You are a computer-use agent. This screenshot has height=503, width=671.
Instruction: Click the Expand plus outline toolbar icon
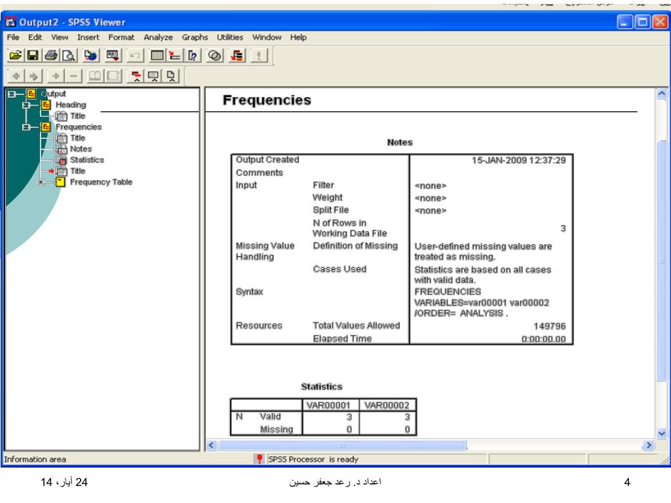pyautogui.click(x=56, y=76)
